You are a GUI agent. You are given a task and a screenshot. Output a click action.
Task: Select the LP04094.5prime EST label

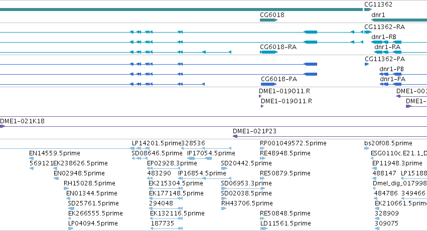click(x=93, y=224)
